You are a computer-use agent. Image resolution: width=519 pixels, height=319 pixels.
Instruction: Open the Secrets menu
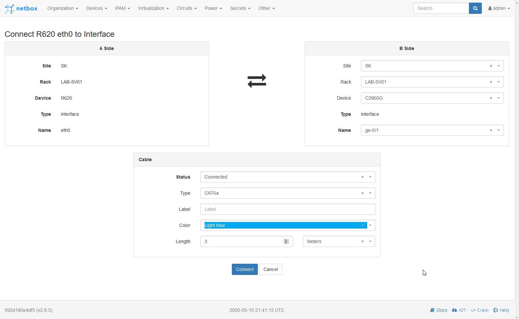(x=240, y=8)
